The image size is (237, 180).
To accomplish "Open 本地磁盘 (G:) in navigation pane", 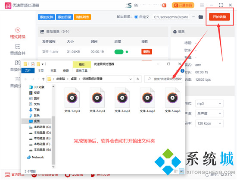I will coord(40,150).
